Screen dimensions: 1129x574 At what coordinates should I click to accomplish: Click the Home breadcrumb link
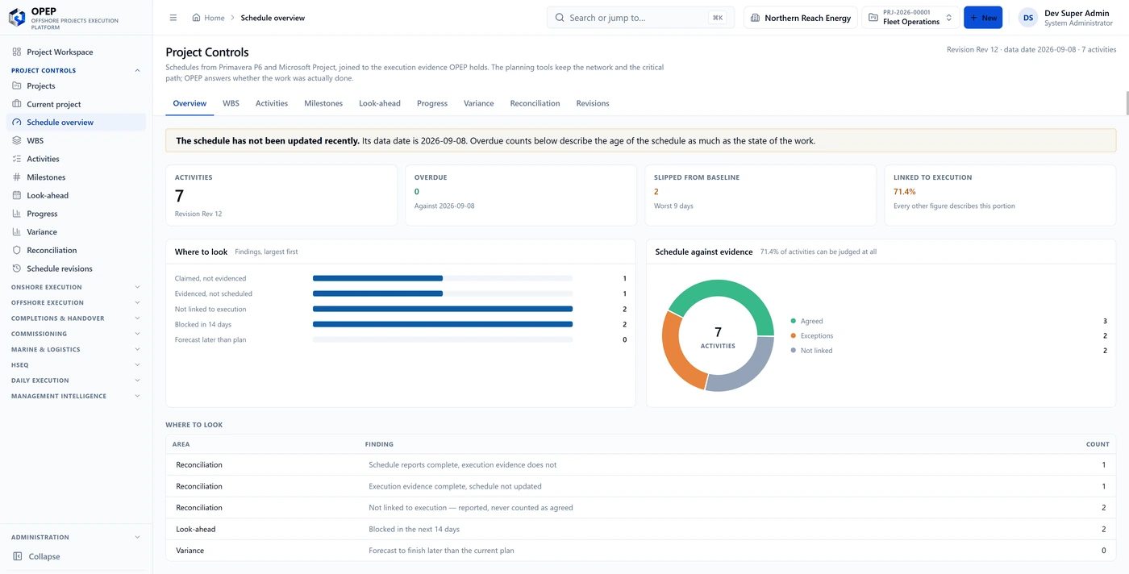pos(208,18)
